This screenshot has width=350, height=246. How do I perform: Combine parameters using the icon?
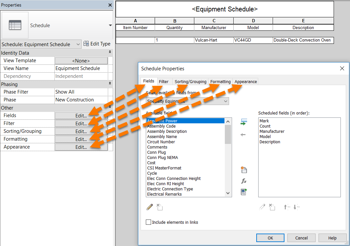(244, 192)
